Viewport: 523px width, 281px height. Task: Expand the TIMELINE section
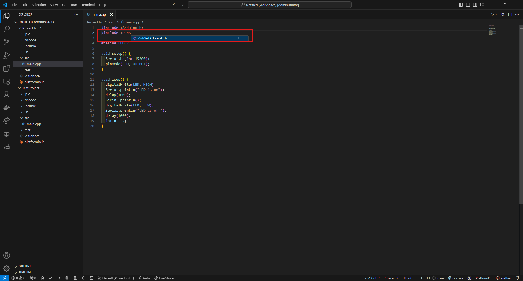click(48, 272)
